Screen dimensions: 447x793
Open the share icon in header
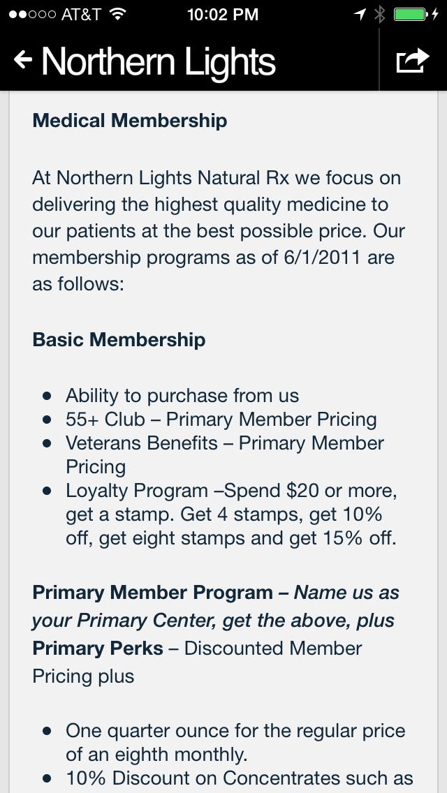coord(412,61)
